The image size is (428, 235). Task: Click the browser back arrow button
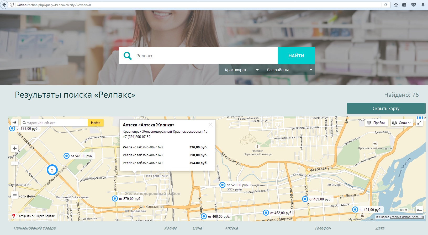[x=4, y=5]
